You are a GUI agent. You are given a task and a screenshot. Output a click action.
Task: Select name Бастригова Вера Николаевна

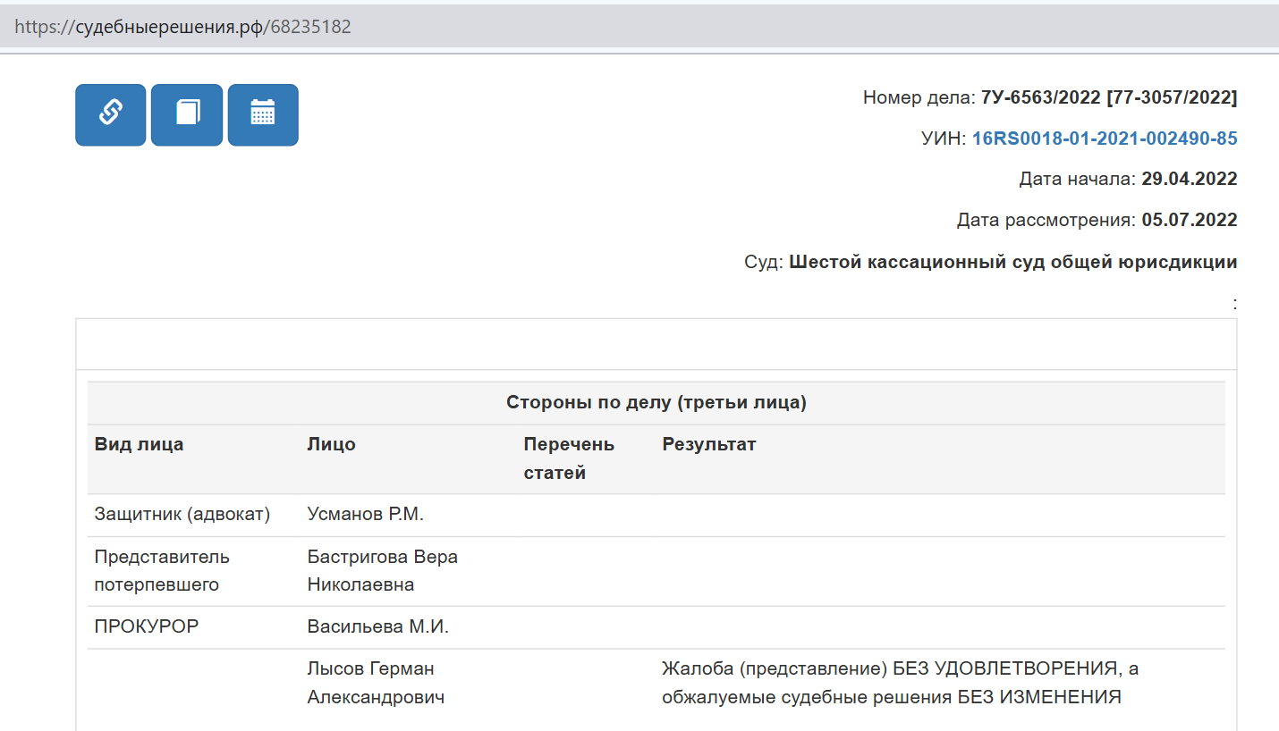(383, 571)
